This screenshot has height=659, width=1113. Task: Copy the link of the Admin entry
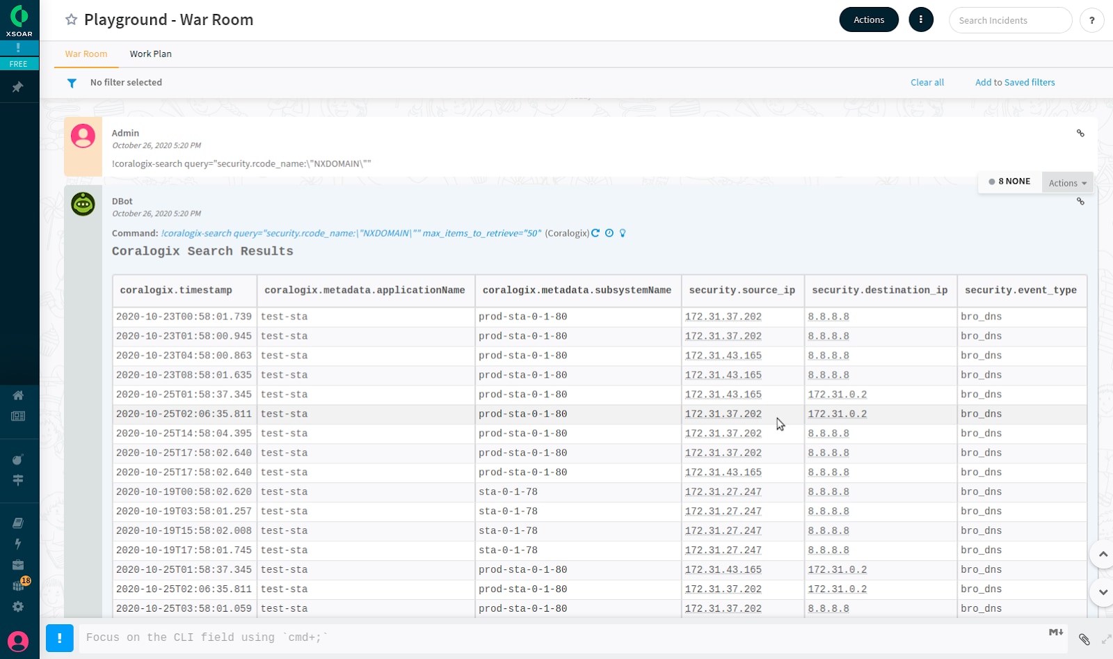[x=1080, y=133]
